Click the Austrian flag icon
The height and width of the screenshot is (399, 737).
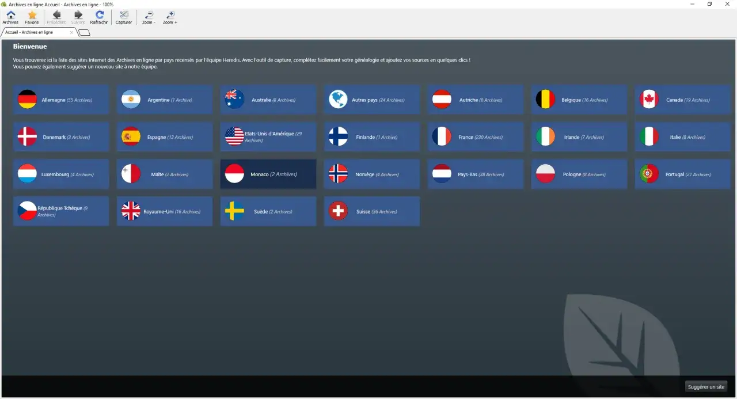tap(442, 100)
